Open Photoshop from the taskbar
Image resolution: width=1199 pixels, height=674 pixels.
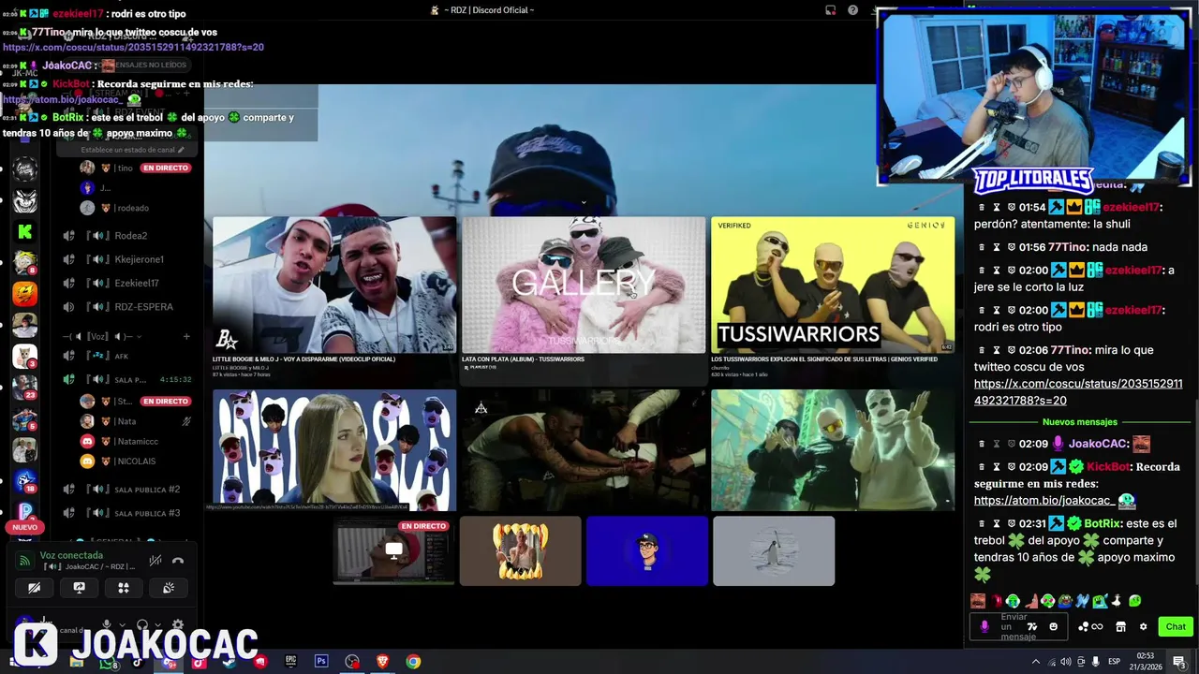tap(321, 662)
